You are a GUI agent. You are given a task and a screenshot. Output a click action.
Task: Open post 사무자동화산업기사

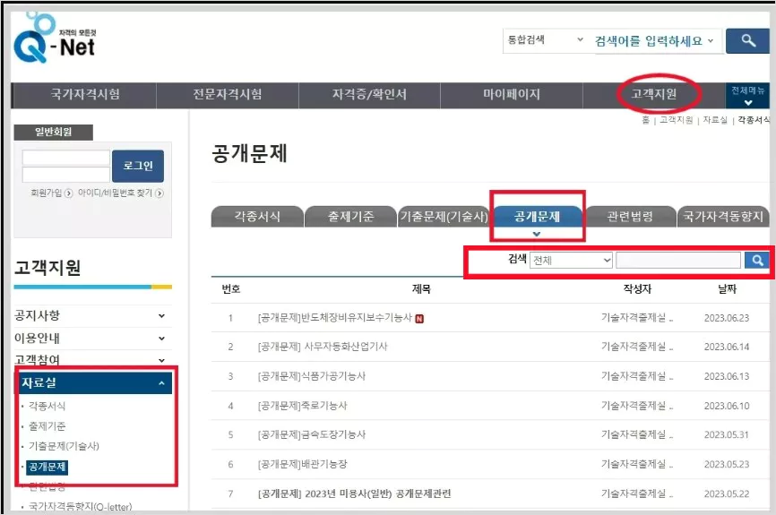pyautogui.click(x=323, y=347)
